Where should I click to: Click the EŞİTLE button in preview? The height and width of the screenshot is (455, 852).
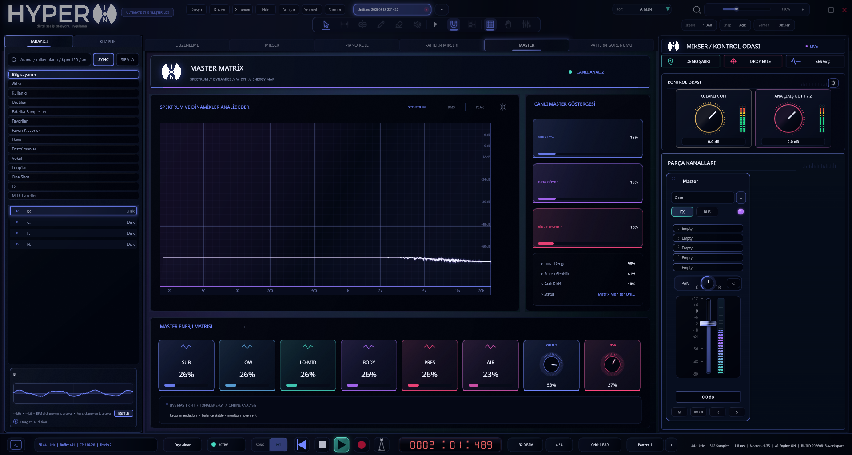(123, 413)
